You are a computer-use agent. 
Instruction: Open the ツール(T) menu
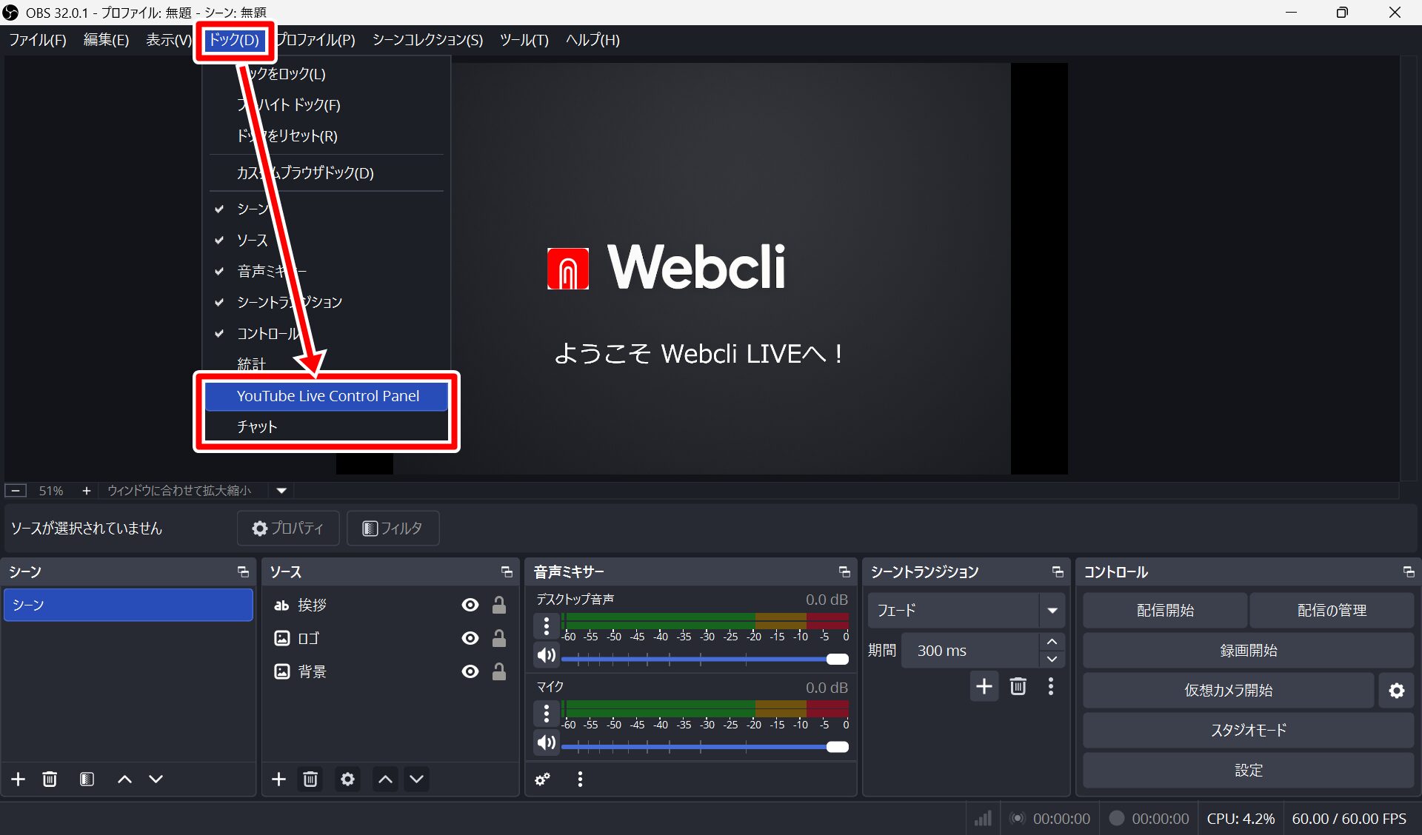tap(524, 40)
